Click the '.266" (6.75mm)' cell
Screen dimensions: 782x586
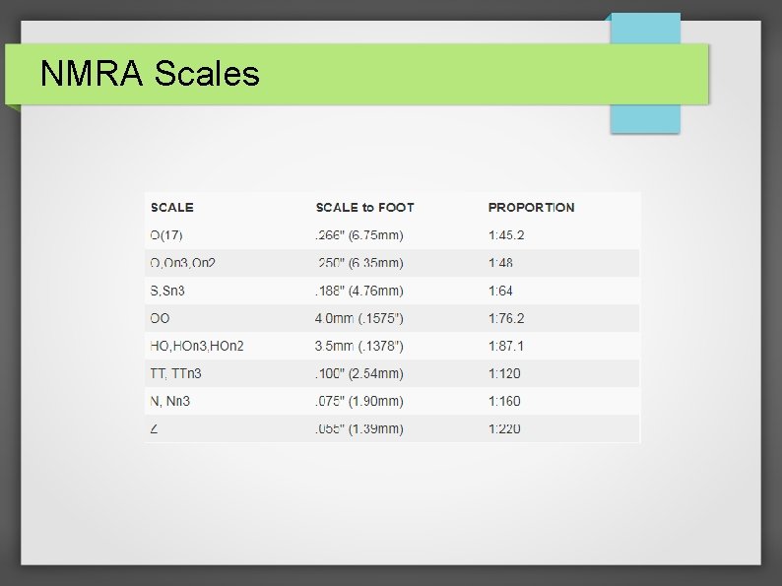pyautogui.click(x=359, y=235)
